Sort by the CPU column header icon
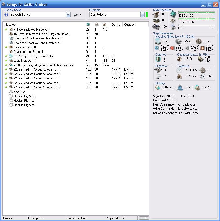Viewport: 220px width, 221px height. (x=88, y=25)
